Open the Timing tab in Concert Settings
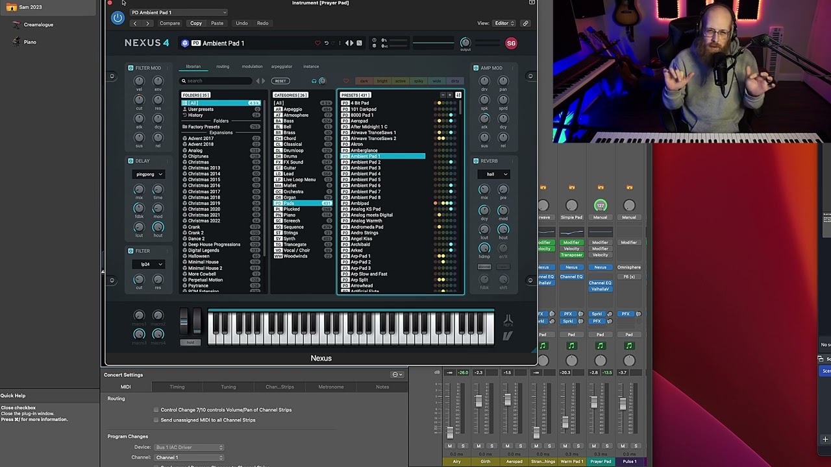831x467 pixels. [177, 387]
